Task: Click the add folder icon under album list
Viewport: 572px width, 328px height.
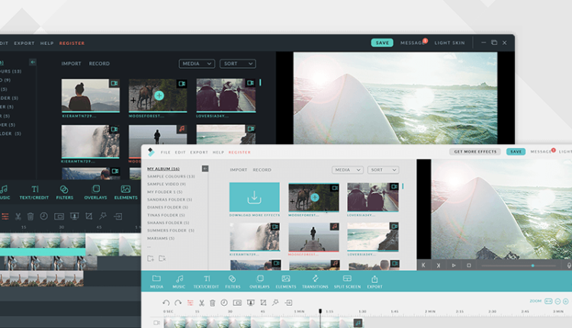Action: tap(150, 259)
